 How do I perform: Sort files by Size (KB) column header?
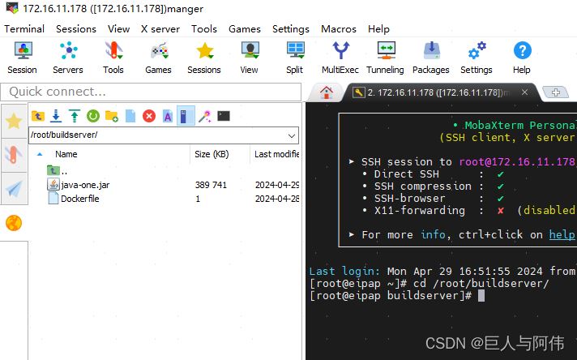(212, 154)
